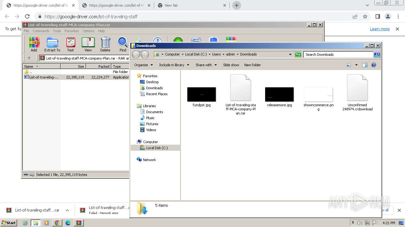Dismiss the Chrome info bar
Screen dimensions: 405x227
pyautogui.click(x=397, y=29)
